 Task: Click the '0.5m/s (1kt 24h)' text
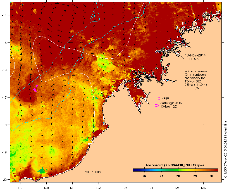pyautogui.click(x=196, y=85)
